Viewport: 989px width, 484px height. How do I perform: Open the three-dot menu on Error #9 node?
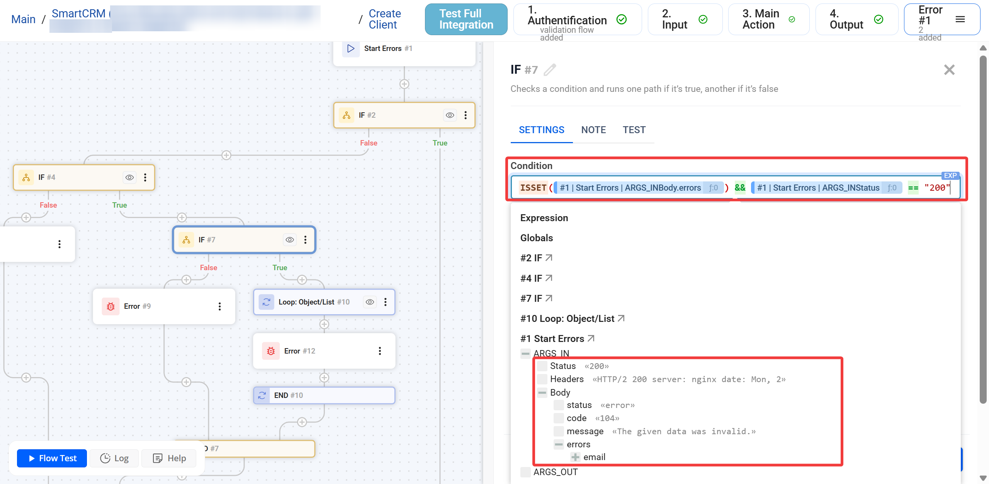coord(219,306)
